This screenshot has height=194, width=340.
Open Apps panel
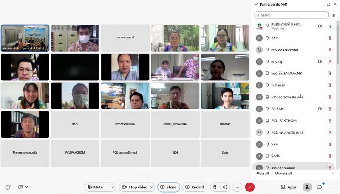pos(289,187)
